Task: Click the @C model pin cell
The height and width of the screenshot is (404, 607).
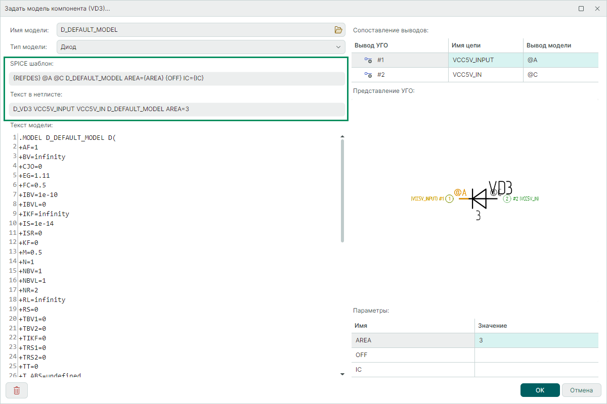Action: (x=561, y=75)
